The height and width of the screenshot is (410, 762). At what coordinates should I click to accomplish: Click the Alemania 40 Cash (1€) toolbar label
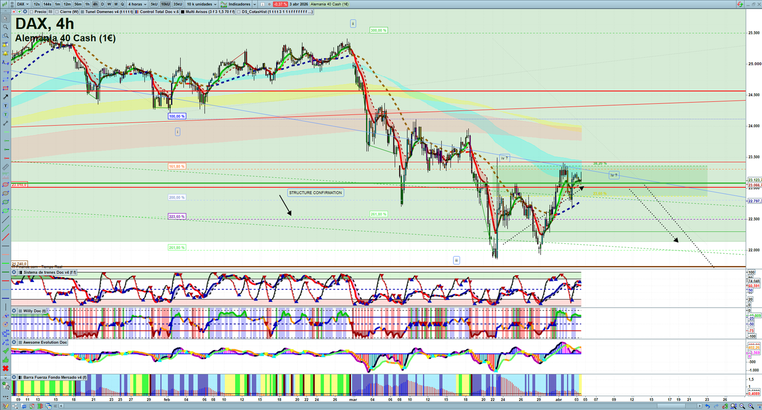tap(330, 4)
